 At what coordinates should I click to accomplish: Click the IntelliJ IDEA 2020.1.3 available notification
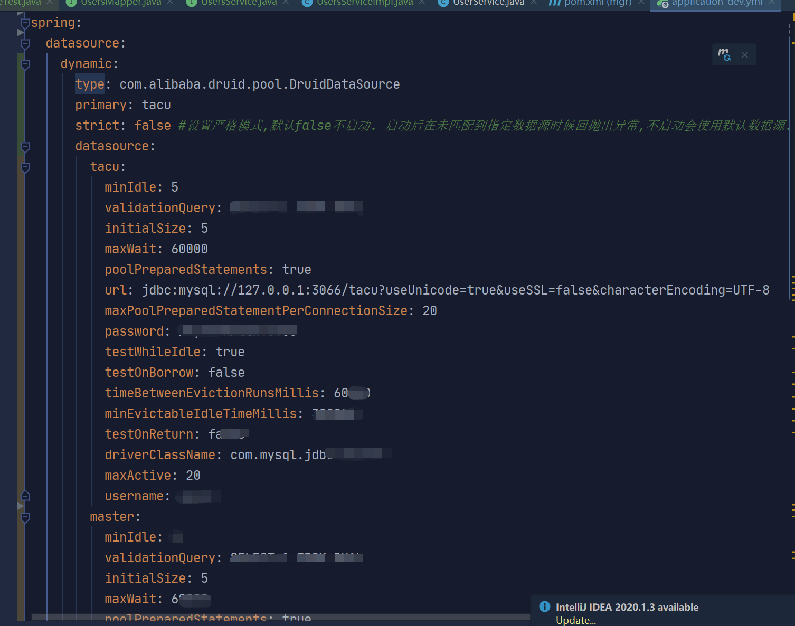click(627, 606)
